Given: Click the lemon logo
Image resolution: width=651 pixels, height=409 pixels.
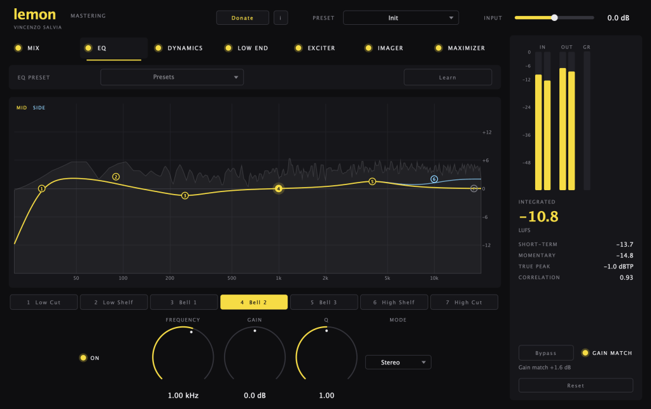Looking at the screenshot, I should pyautogui.click(x=35, y=14).
